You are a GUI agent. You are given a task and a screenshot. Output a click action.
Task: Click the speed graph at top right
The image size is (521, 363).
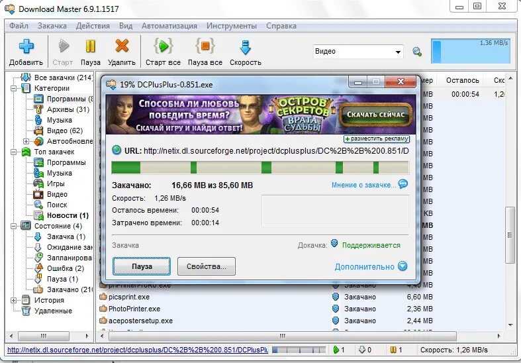coord(471,51)
